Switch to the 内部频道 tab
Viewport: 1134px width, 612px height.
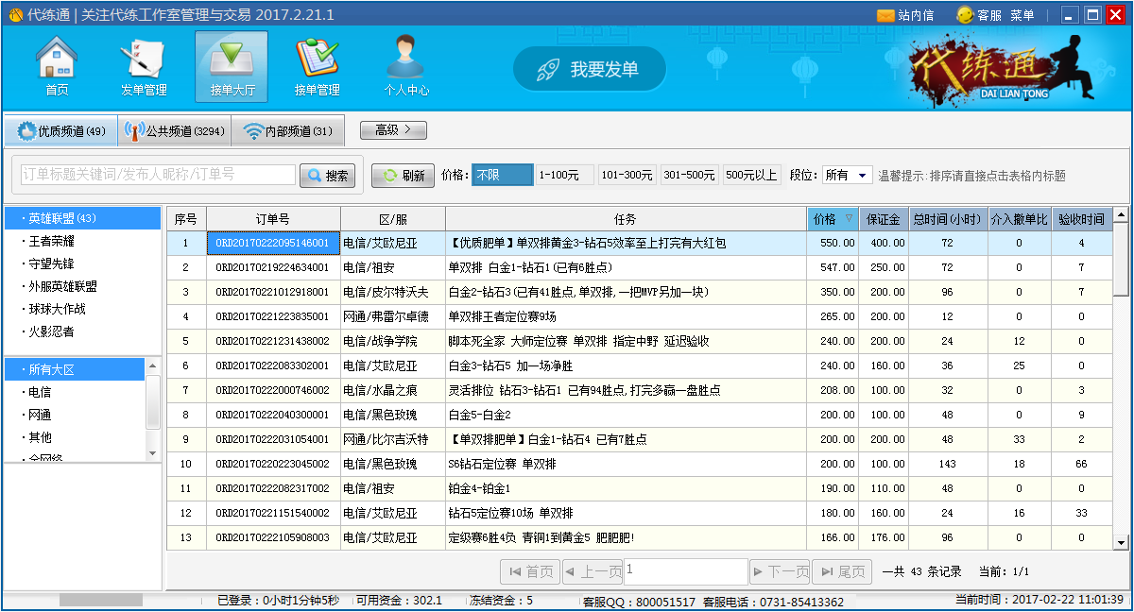pyautogui.click(x=288, y=131)
